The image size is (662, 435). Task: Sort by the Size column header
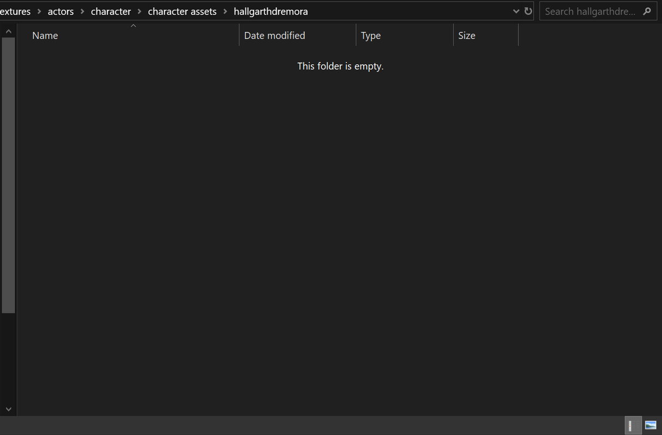click(486, 35)
